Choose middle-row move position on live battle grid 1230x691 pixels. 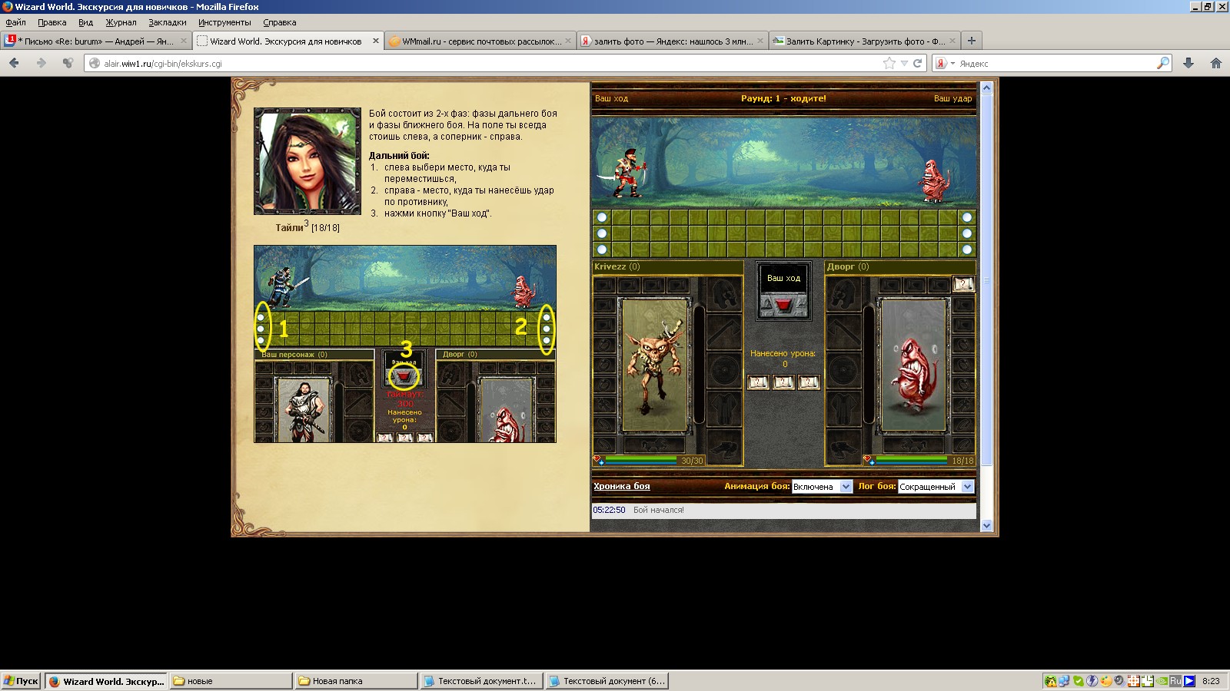(602, 233)
